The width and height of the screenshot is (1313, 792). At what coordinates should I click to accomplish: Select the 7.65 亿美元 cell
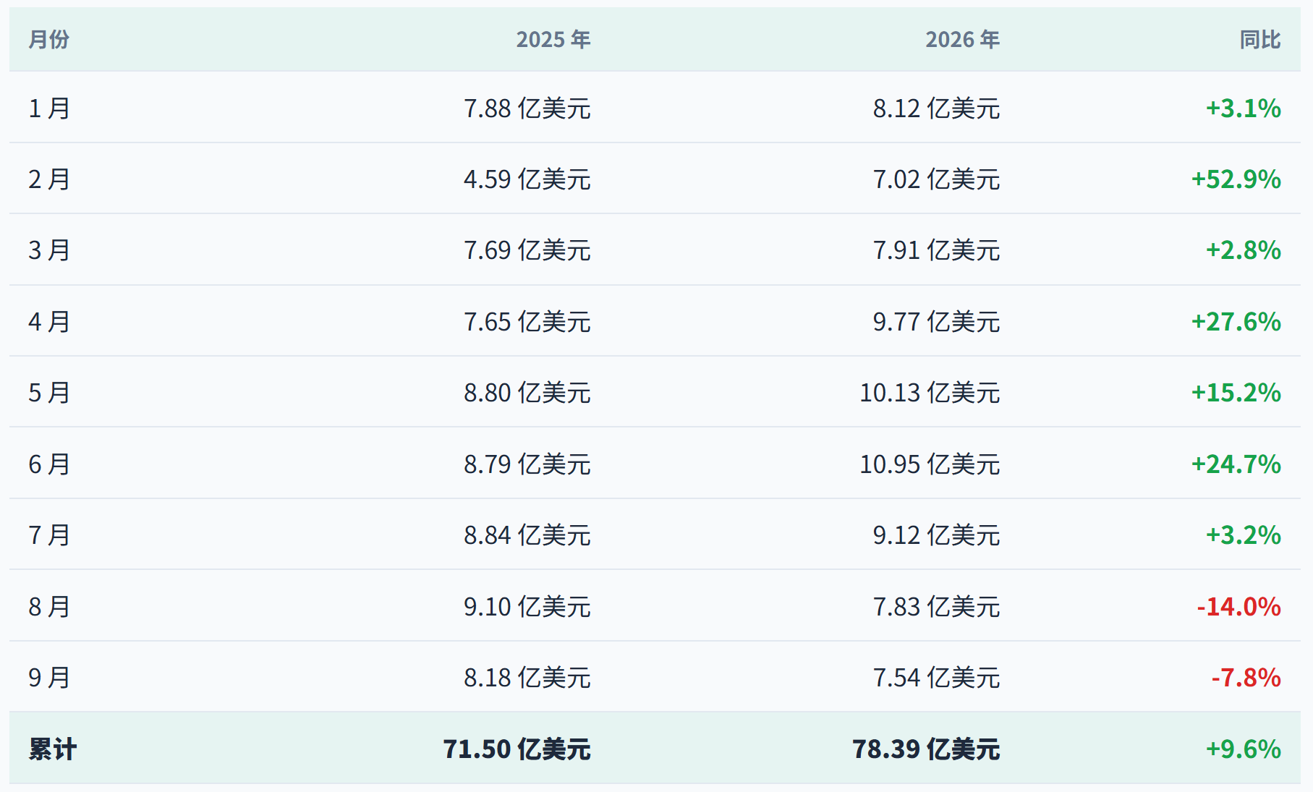coord(527,322)
